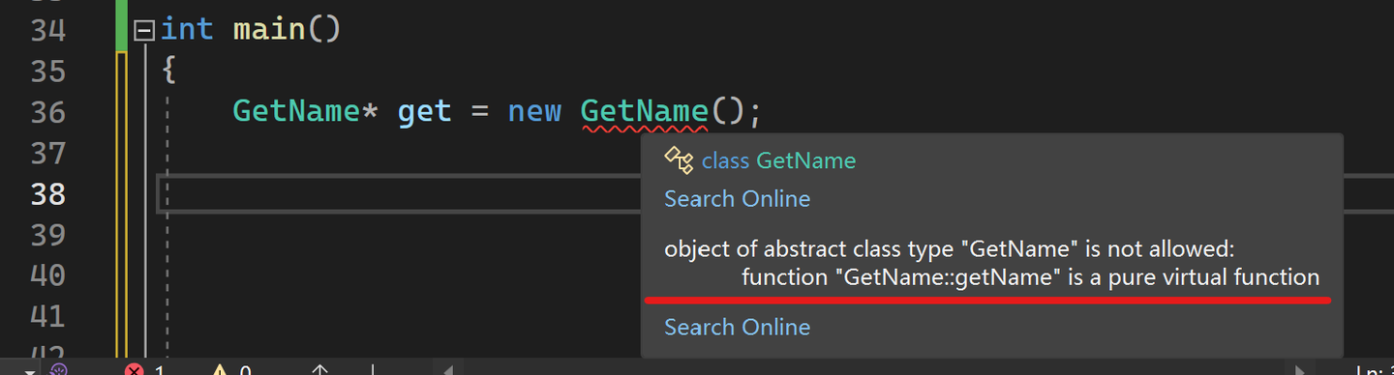This screenshot has width=1394, height=375.
Task: Click the red error count icon
Action: click(x=134, y=370)
